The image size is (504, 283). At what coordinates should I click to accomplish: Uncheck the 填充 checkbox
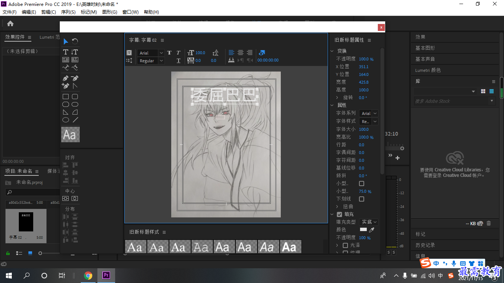click(x=339, y=214)
